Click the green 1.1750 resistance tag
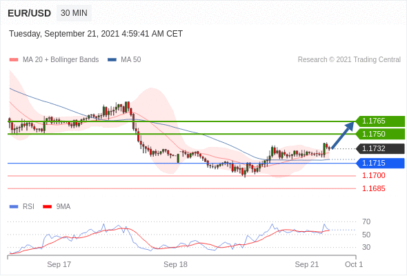Screen dimensions: 407x276 (x=380, y=134)
